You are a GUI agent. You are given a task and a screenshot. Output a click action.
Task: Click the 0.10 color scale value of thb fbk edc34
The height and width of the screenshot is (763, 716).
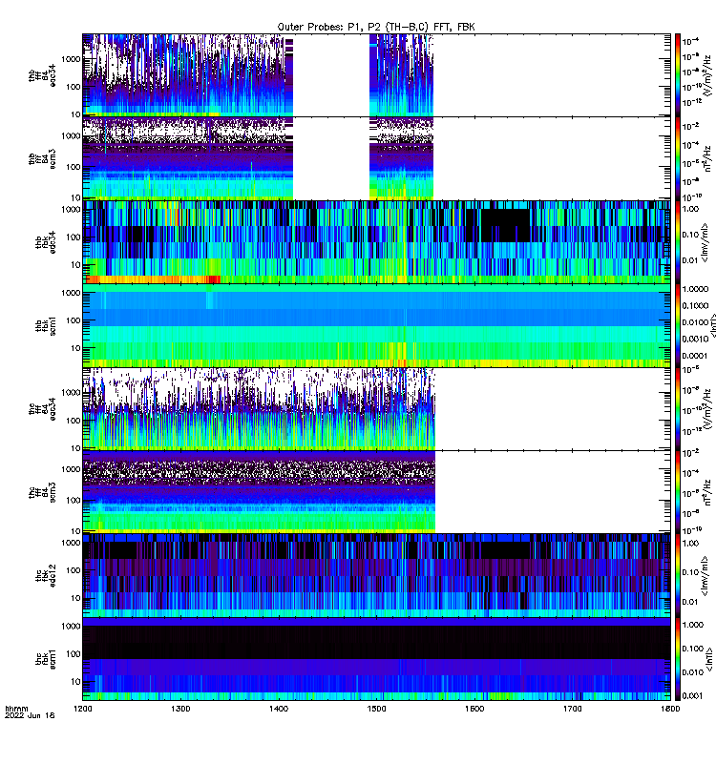tap(690, 235)
